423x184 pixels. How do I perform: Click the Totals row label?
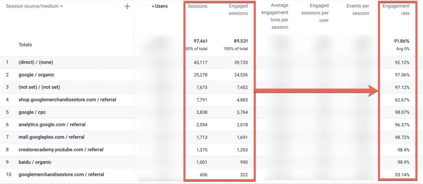point(25,45)
